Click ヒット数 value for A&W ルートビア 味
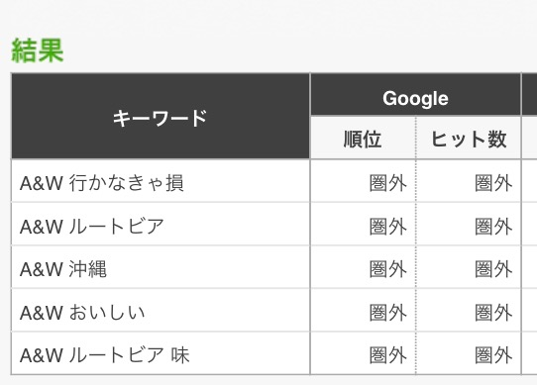 (493, 355)
